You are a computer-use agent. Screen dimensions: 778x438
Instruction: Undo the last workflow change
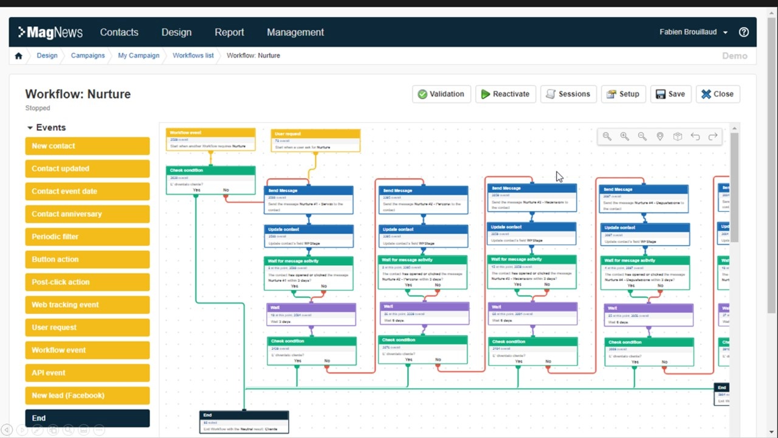click(695, 136)
